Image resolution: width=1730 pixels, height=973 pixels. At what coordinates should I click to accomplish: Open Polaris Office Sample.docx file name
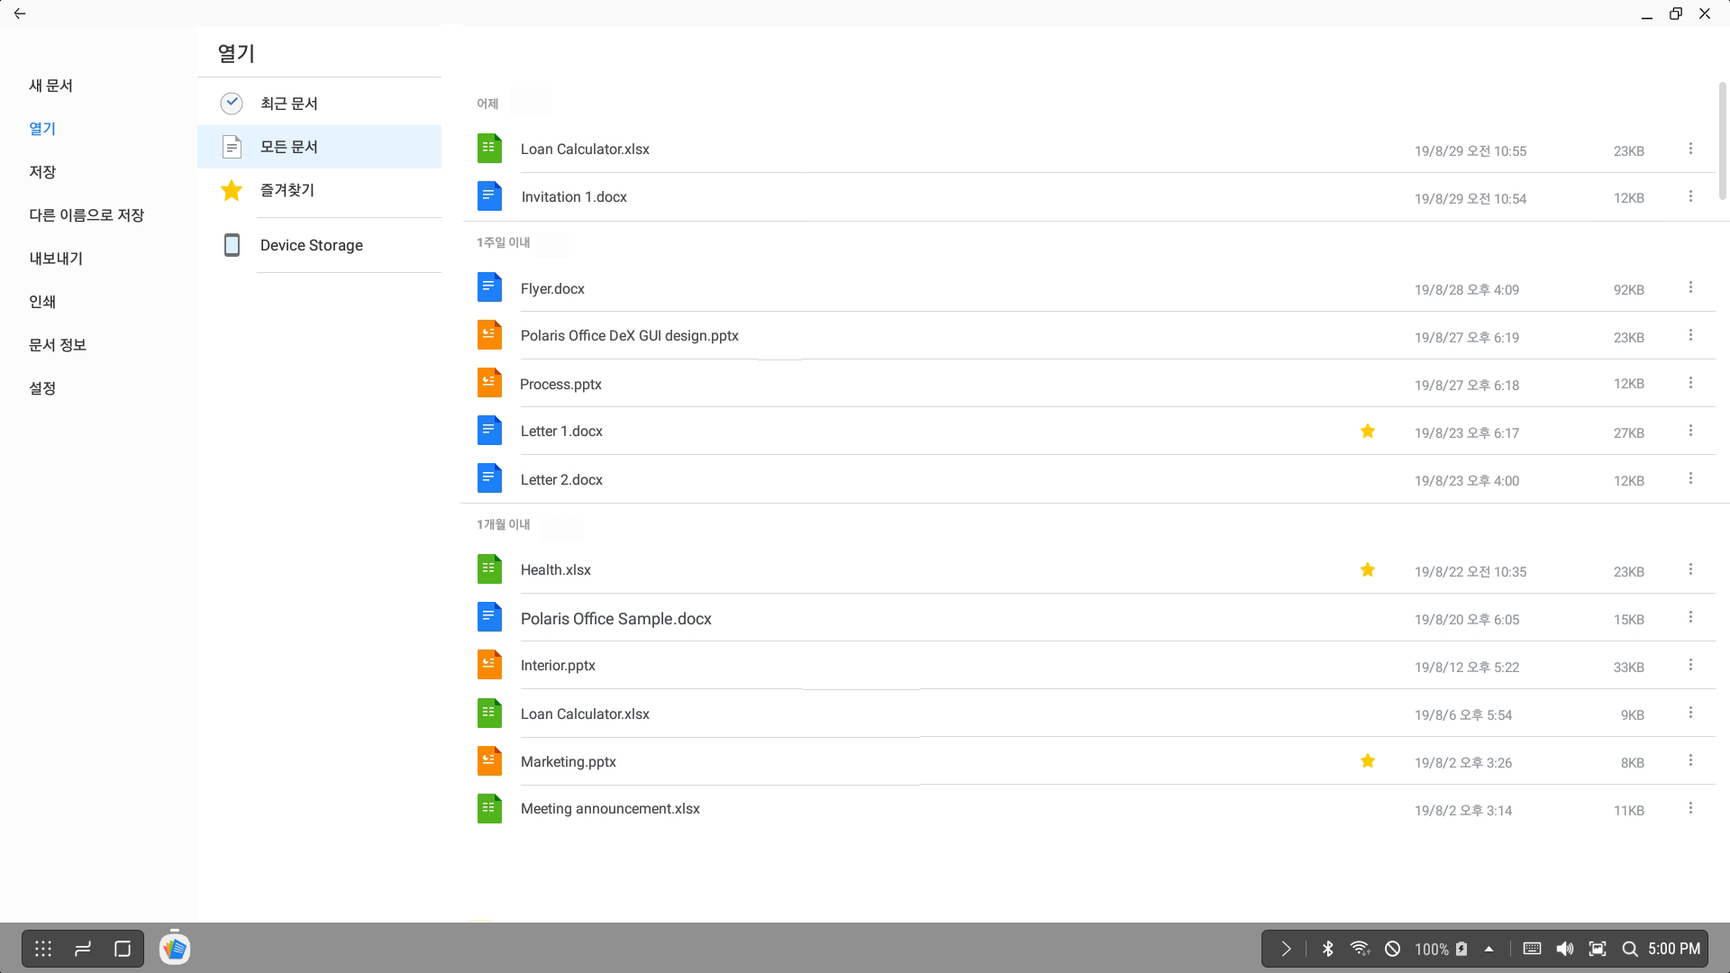pyautogui.click(x=616, y=619)
